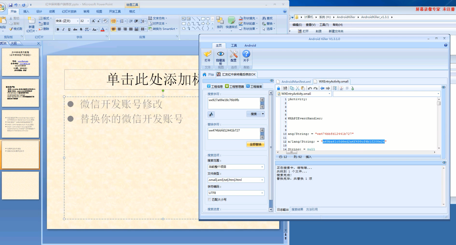Toggle bold in the PowerPoint font group
Screen dimensions: 456x245
pyautogui.click(x=58, y=29)
